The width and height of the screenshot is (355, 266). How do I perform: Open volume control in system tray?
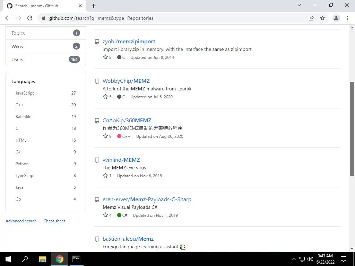pyautogui.click(x=310, y=259)
